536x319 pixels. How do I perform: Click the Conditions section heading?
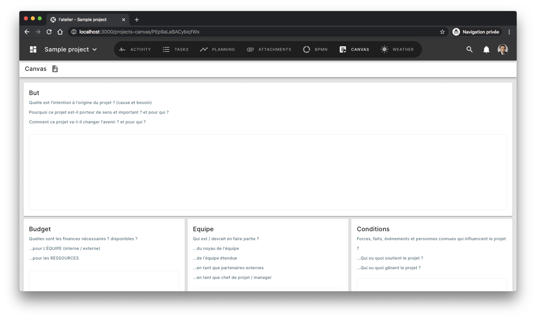click(x=373, y=229)
